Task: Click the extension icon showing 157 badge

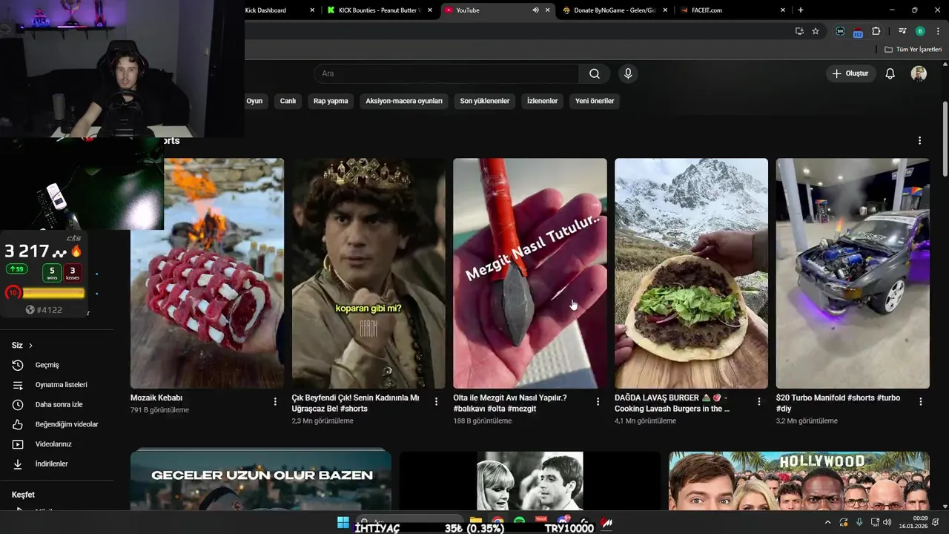Action: tap(858, 32)
